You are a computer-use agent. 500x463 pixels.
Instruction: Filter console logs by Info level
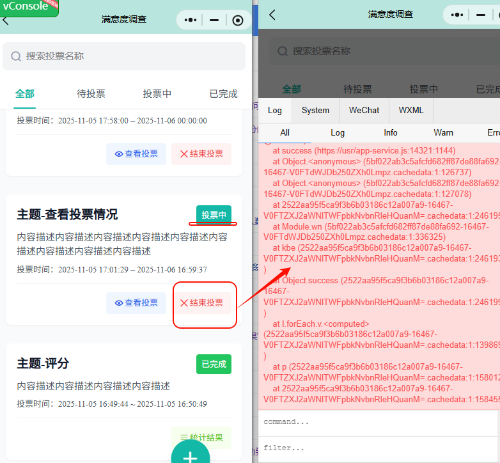coord(391,132)
